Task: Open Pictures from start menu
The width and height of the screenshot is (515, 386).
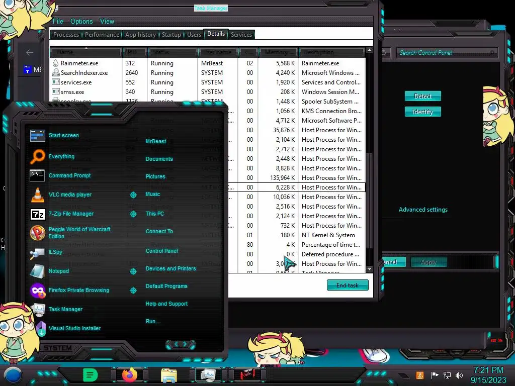Action: [155, 176]
